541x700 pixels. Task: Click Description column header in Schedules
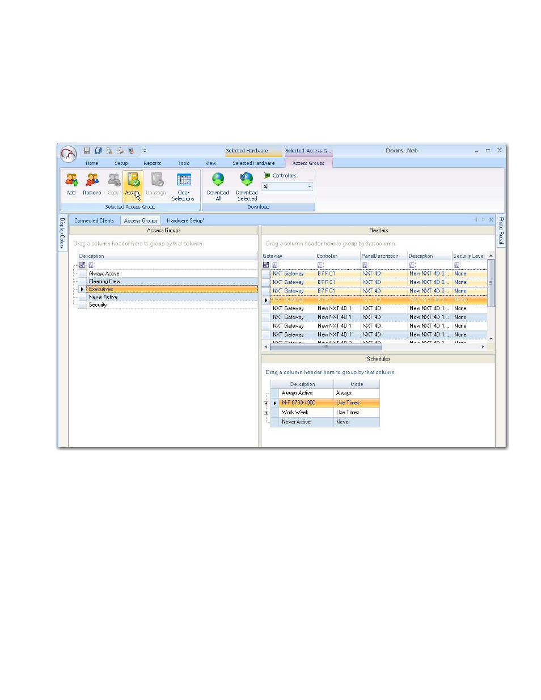(x=302, y=384)
